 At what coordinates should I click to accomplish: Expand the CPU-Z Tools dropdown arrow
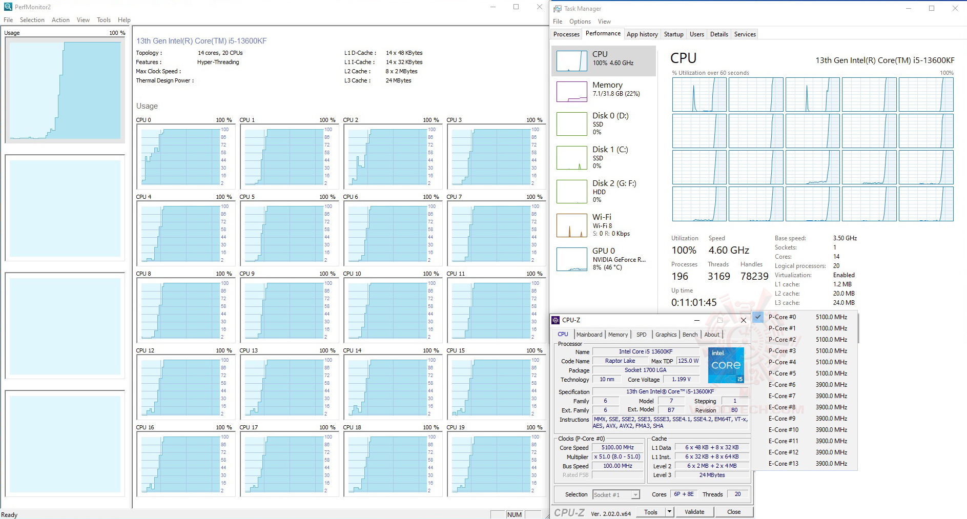coord(669,512)
